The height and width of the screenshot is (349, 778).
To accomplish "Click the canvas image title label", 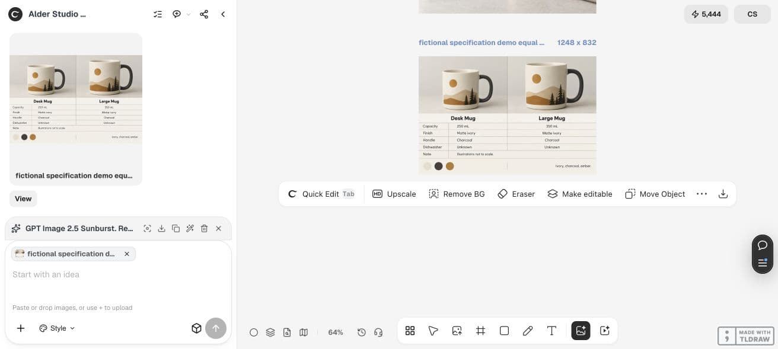I will click(x=482, y=43).
